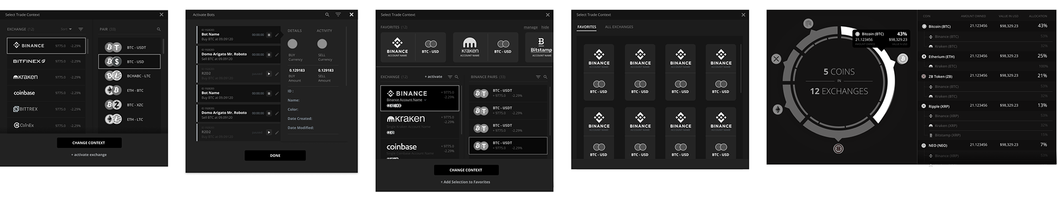Open filter options in Activate Bots window

[338, 15]
